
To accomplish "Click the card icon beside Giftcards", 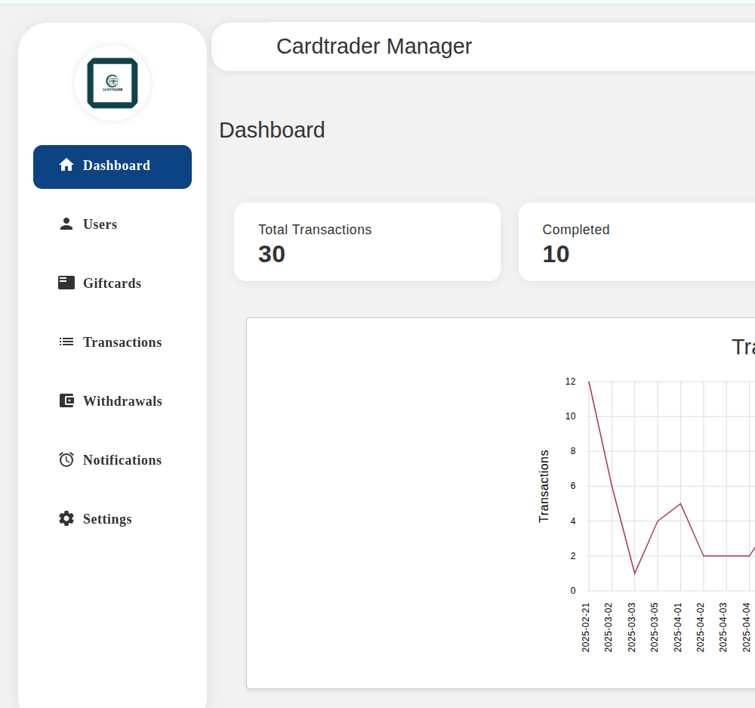I will click(x=66, y=283).
